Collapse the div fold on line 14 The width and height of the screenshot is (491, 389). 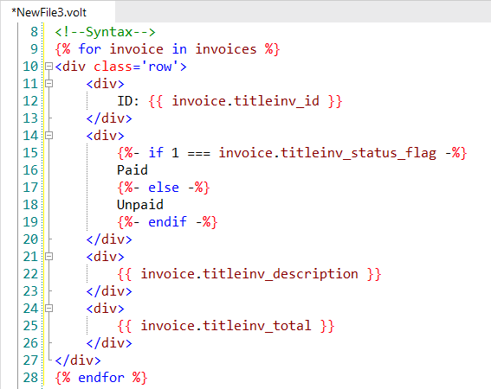tap(48, 136)
